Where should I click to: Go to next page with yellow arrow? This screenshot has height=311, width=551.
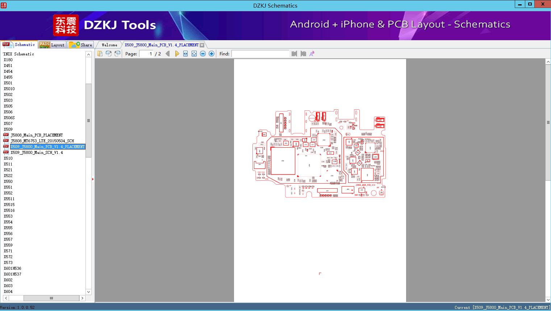point(177,54)
